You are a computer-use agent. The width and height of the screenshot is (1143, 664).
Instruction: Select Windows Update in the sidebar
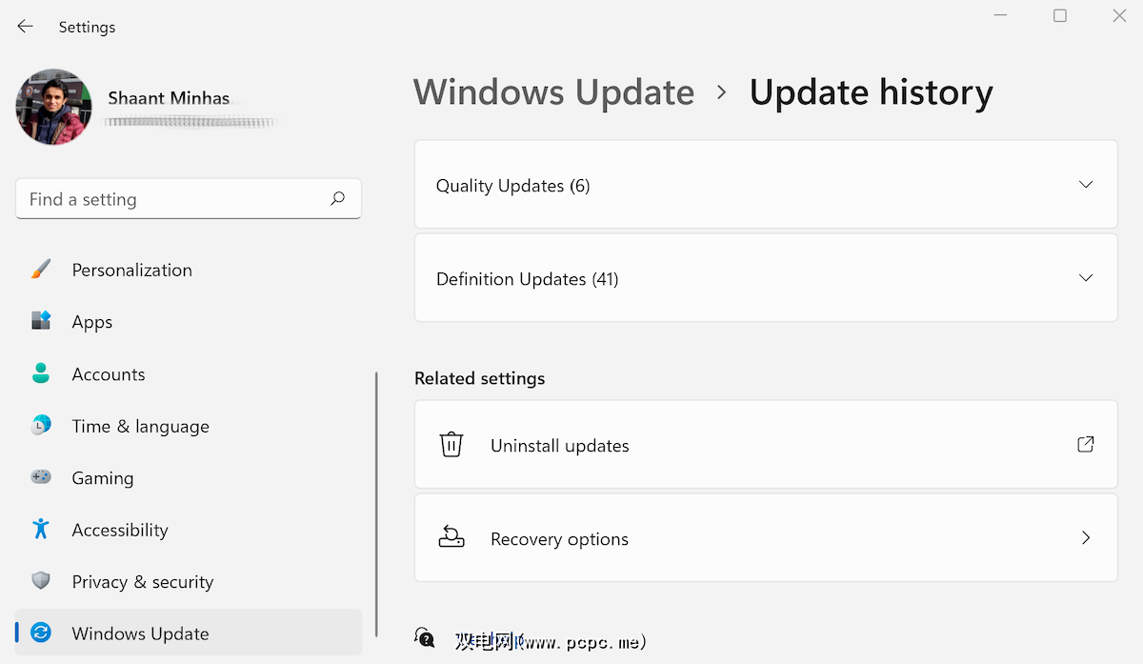click(x=140, y=633)
